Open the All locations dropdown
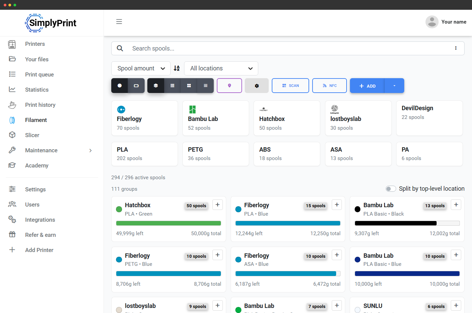Image resolution: width=472 pixels, height=313 pixels. 221,68
